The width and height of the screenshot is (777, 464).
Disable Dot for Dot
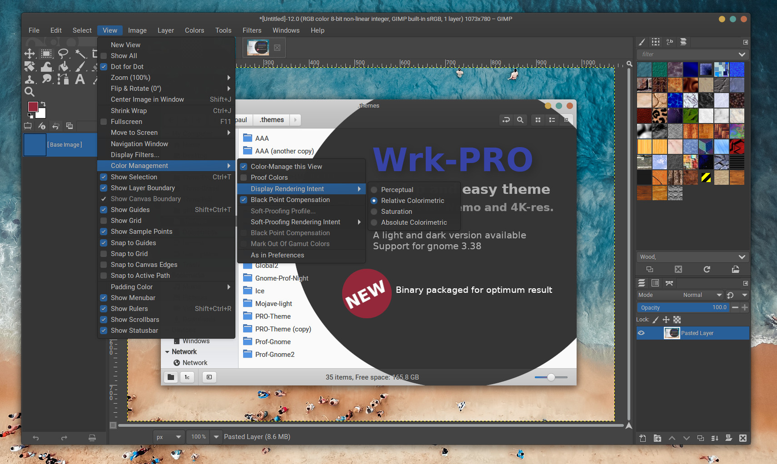pos(104,67)
